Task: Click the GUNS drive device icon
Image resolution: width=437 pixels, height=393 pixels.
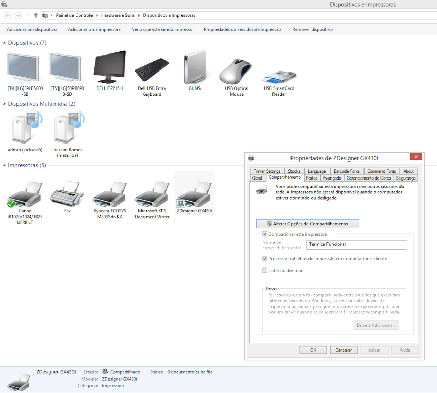Action: [194, 68]
